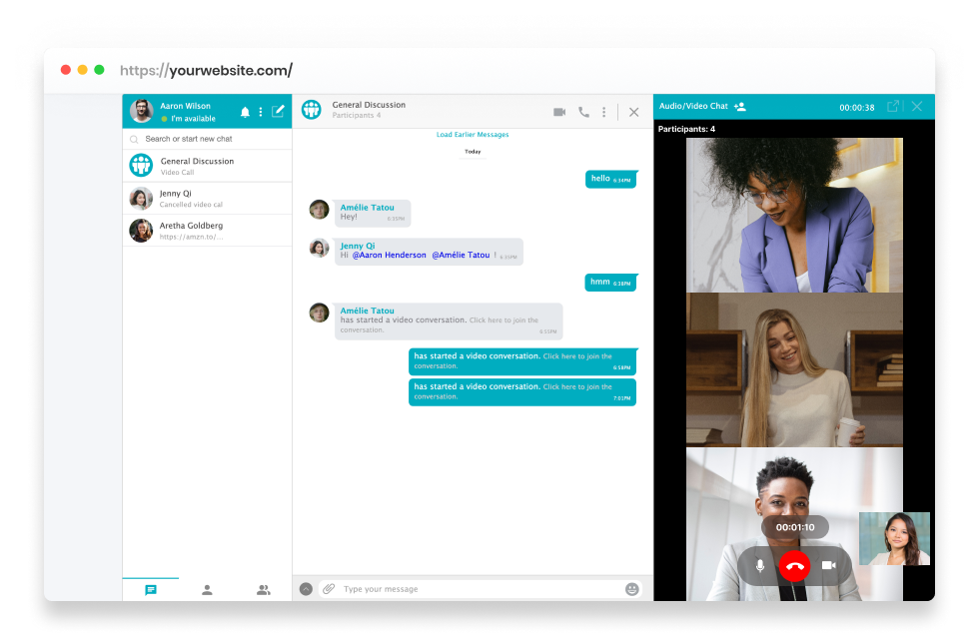This screenshot has height=636, width=980.
Task: Switch to the groups tab
Action: tap(264, 590)
